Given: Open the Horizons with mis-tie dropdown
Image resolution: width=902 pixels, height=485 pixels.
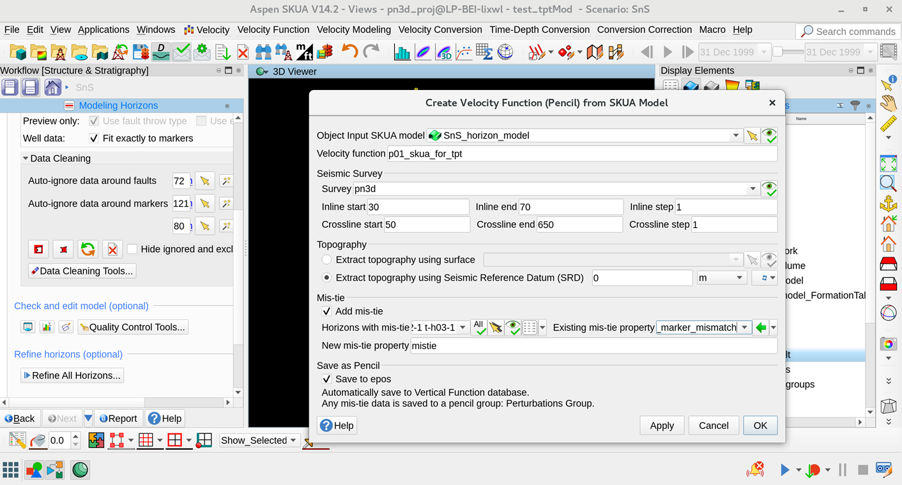Looking at the screenshot, I should [462, 327].
